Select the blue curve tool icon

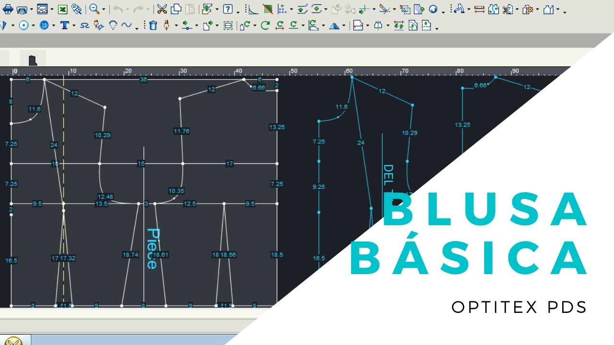[x=127, y=25]
